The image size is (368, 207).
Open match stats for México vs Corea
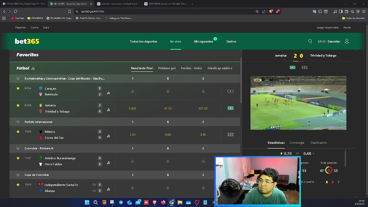pyautogui.click(x=108, y=136)
